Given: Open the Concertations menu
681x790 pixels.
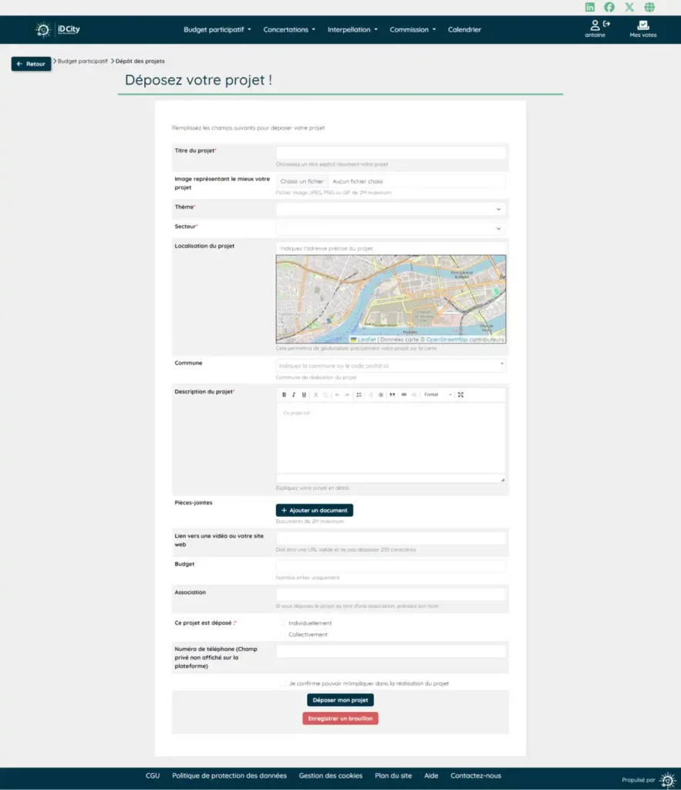Looking at the screenshot, I should click(289, 30).
